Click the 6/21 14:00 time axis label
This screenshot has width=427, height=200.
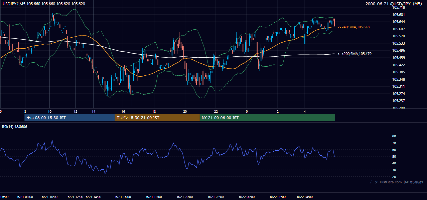tap(94, 197)
